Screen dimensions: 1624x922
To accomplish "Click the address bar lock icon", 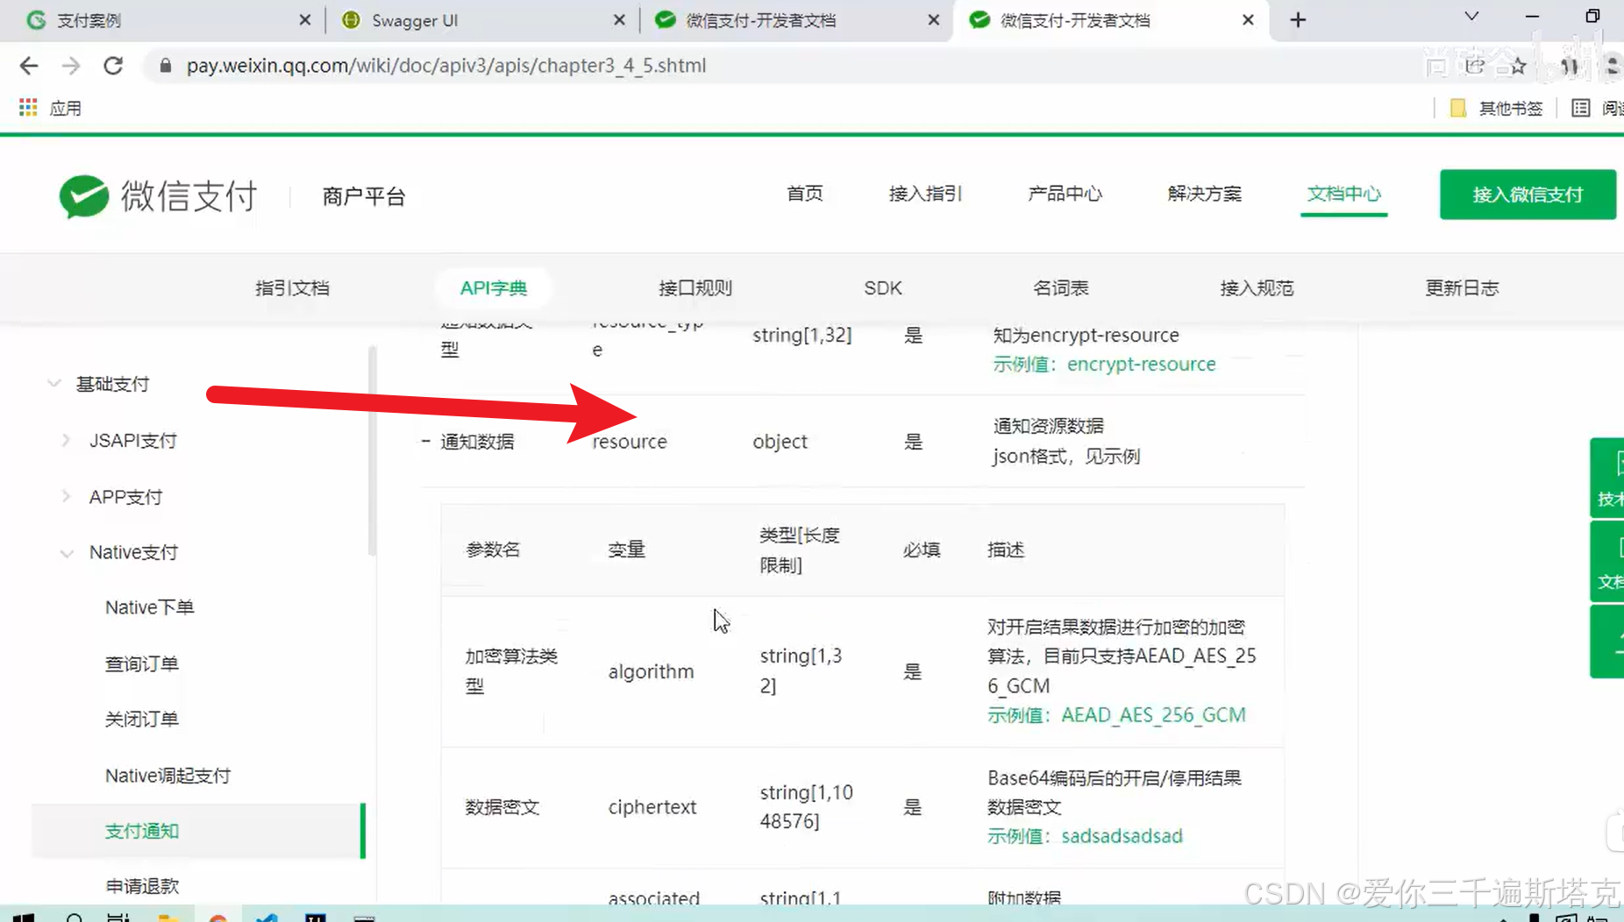I will point(165,66).
